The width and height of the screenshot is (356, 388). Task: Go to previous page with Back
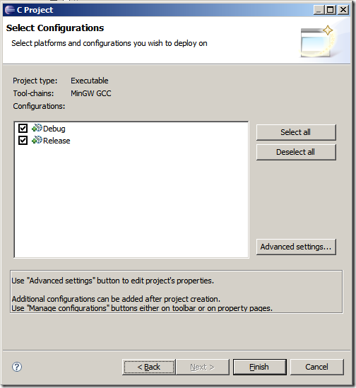click(148, 367)
